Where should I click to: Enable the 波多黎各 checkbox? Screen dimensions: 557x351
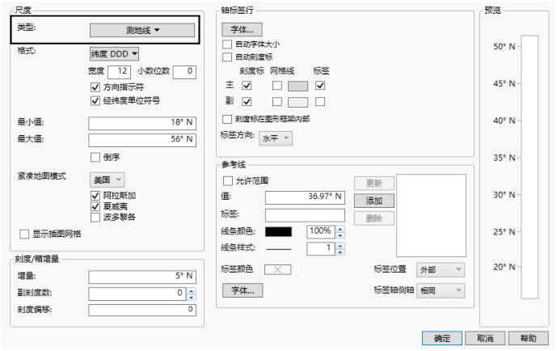coord(95,217)
